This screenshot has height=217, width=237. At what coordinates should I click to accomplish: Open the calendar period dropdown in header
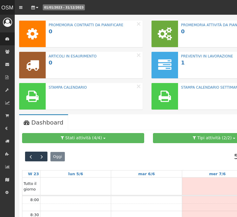click(35, 7)
